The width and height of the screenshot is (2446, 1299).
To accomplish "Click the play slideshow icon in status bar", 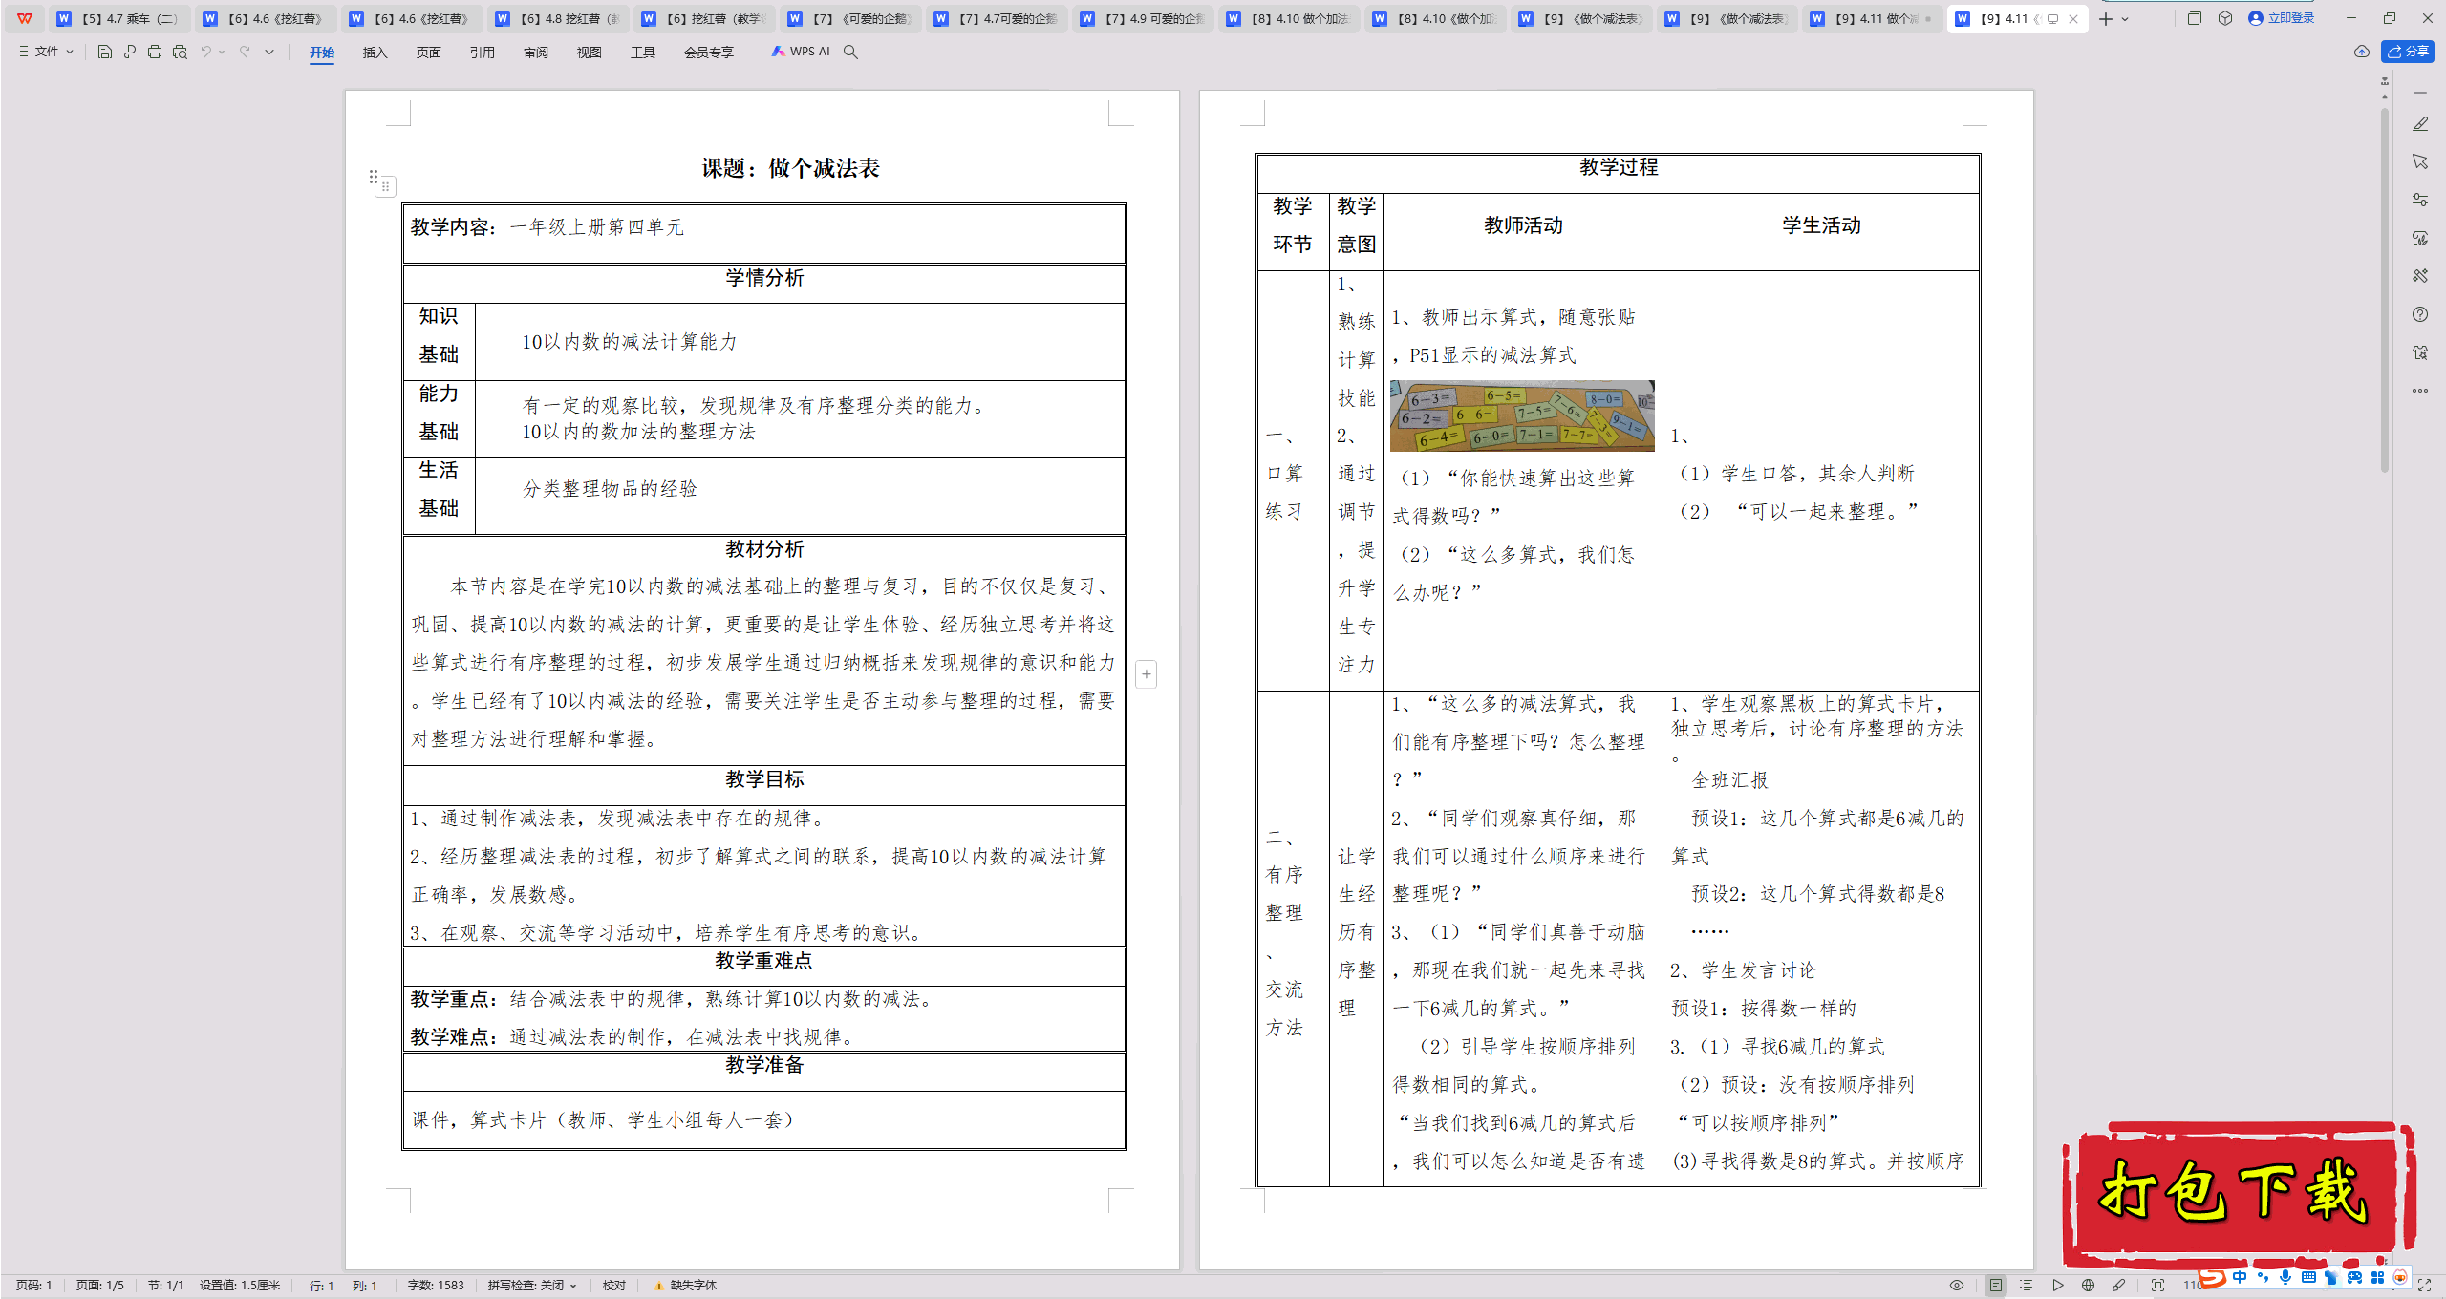I will (x=2058, y=1286).
